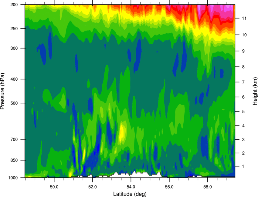This screenshot has height=197, width=258.
Task: Select the 200 pressure tick label
Action: coord(14,5)
